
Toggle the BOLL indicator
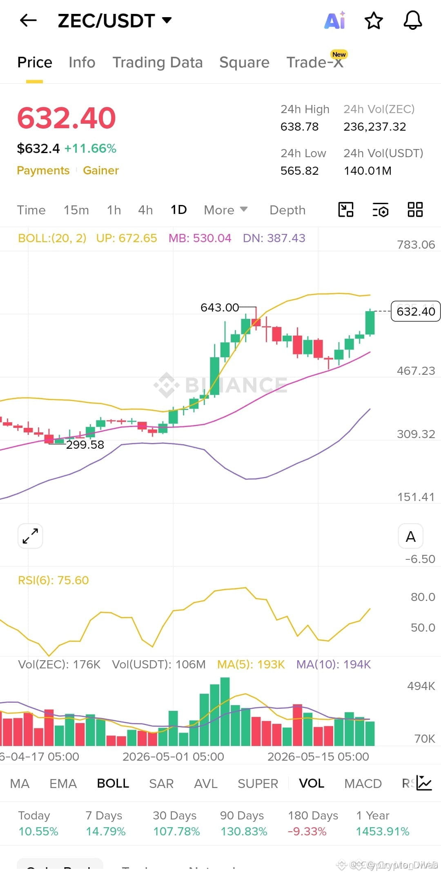113,784
